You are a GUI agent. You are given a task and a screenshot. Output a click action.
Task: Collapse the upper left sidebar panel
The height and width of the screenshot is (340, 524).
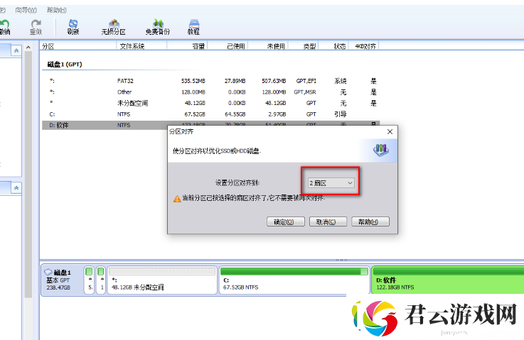(x=16, y=50)
